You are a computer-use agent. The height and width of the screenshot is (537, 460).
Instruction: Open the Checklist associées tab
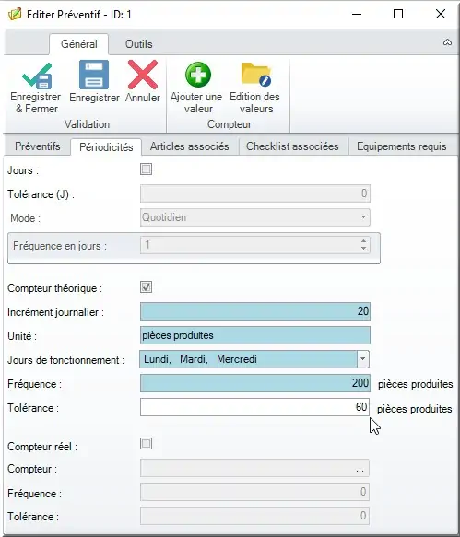coord(292,146)
